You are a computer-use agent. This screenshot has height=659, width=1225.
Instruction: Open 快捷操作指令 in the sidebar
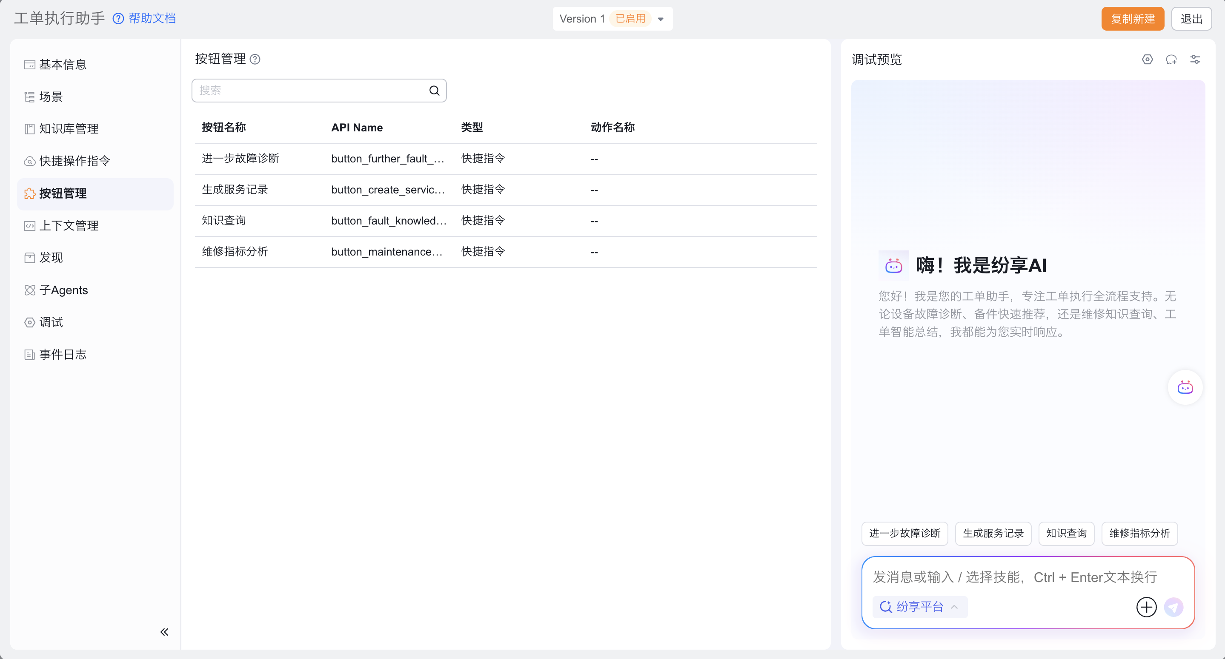74,161
